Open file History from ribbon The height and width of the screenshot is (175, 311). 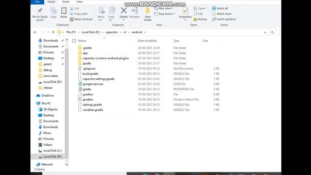pos(200,19)
